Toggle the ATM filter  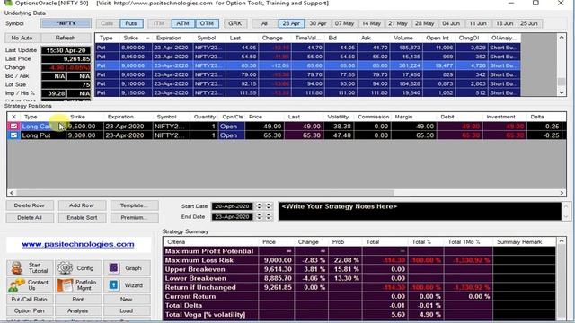(183, 23)
